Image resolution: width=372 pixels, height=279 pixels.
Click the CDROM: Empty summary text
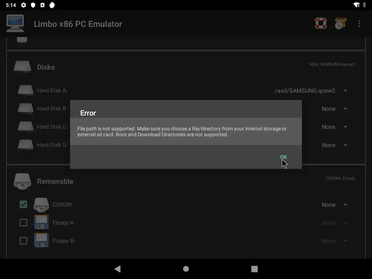coord(340,178)
